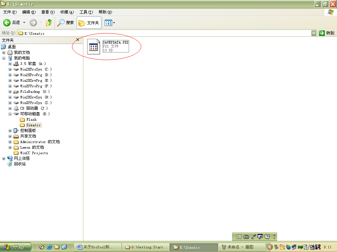Click the Up one level folder icon
Image resolution: width=337 pixels, height=252 pixels.
click(49, 23)
